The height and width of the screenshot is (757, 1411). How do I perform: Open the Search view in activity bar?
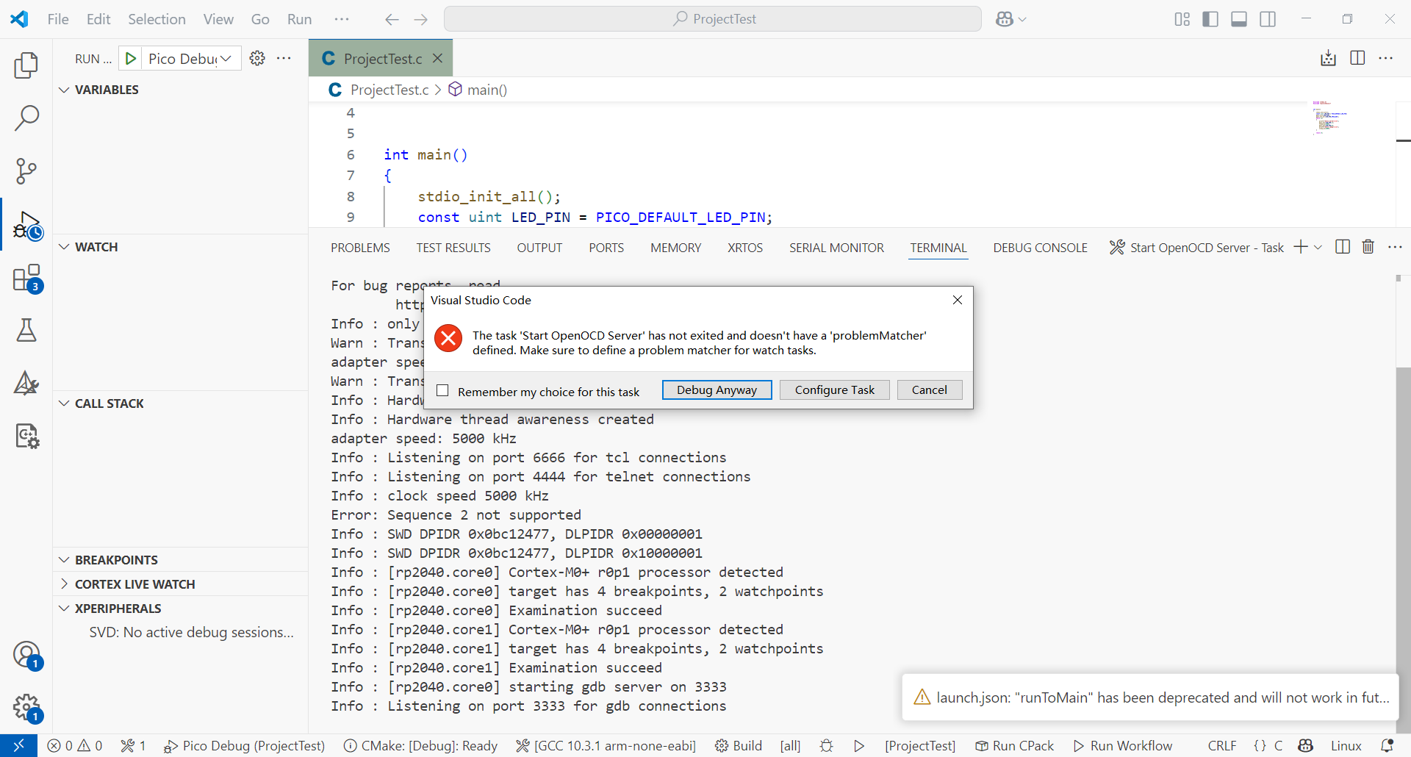point(26,118)
